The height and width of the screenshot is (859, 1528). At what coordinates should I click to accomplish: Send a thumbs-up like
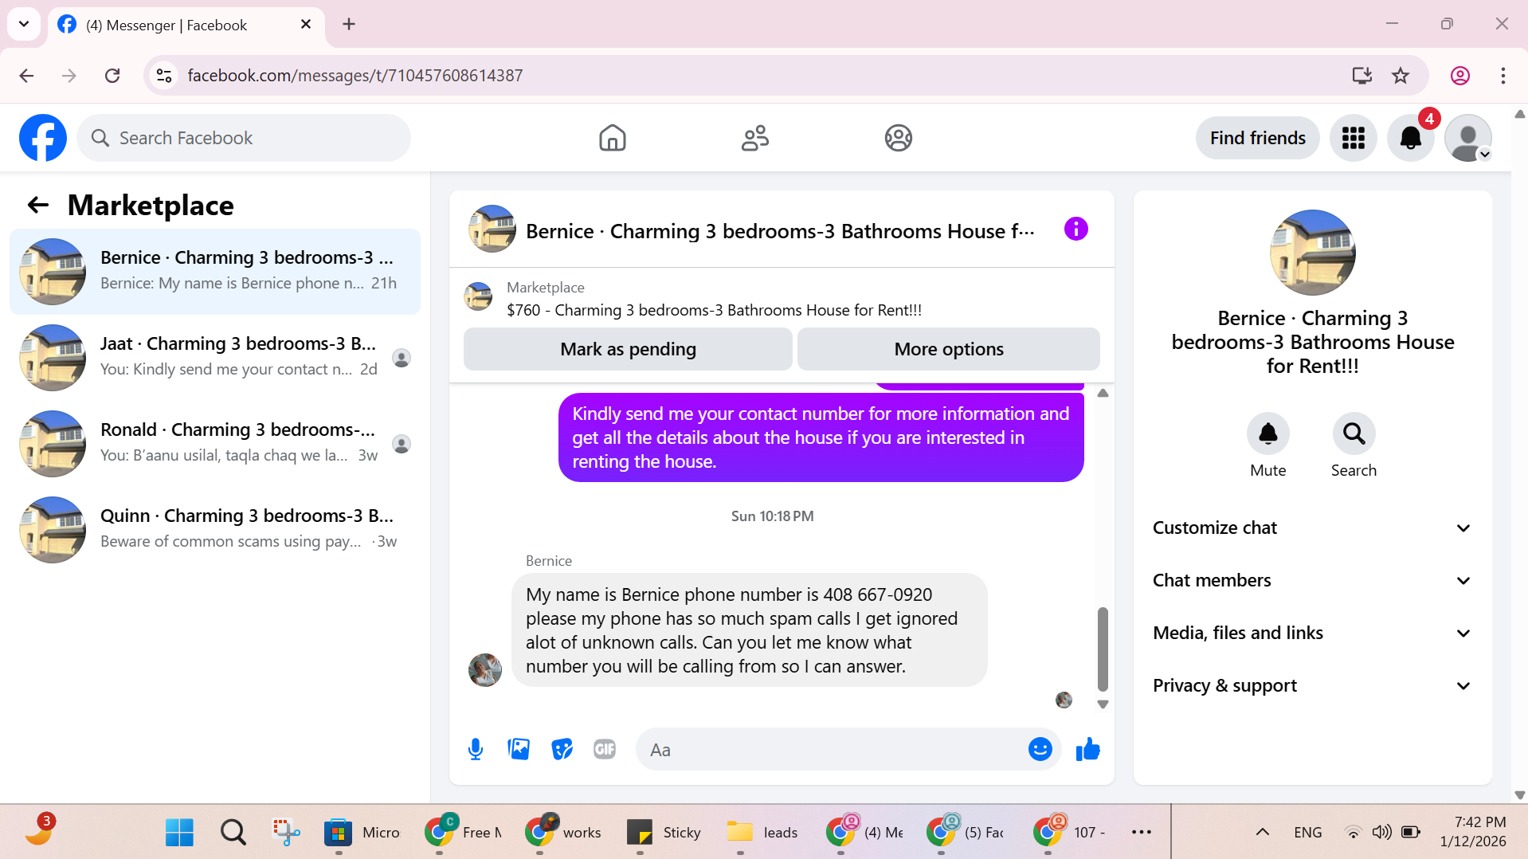[1087, 749]
